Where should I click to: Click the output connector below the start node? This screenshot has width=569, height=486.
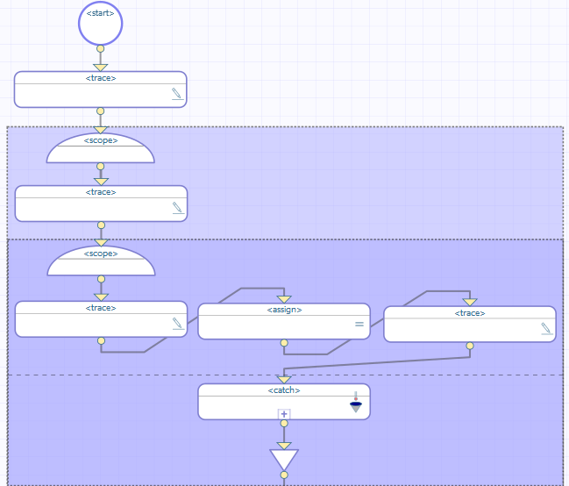coord(101,48)
